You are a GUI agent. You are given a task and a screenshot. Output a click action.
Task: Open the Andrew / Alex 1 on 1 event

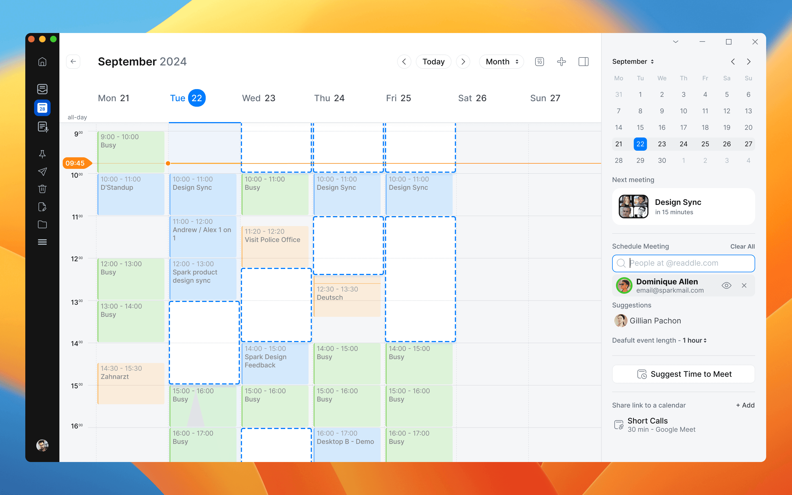click(203, 237)
